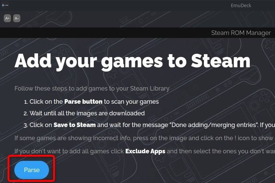Click the EmuDeck logo in the title bar
The image size is (275, 183).
pos(5,5)
